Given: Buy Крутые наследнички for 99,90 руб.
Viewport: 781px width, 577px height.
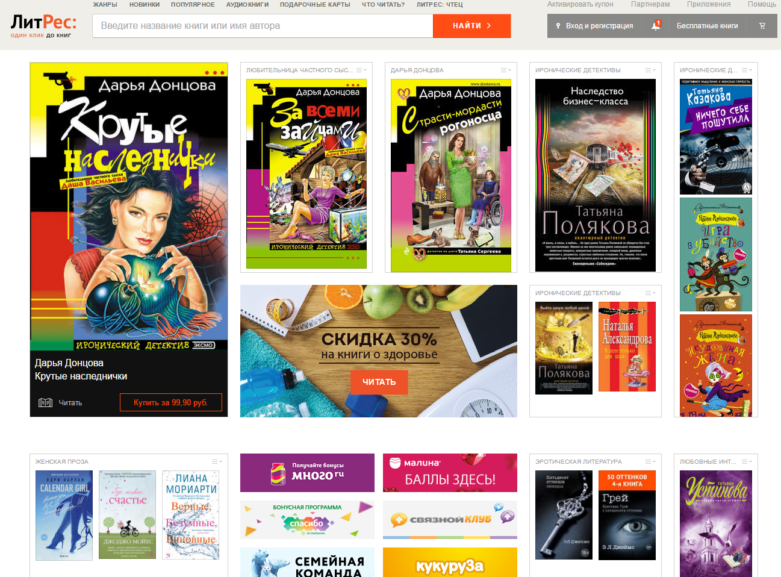Looking at the screenshot, I should point(171,402).
